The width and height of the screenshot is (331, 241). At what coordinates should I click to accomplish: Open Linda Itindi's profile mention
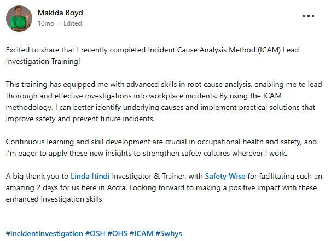point(90,176)
